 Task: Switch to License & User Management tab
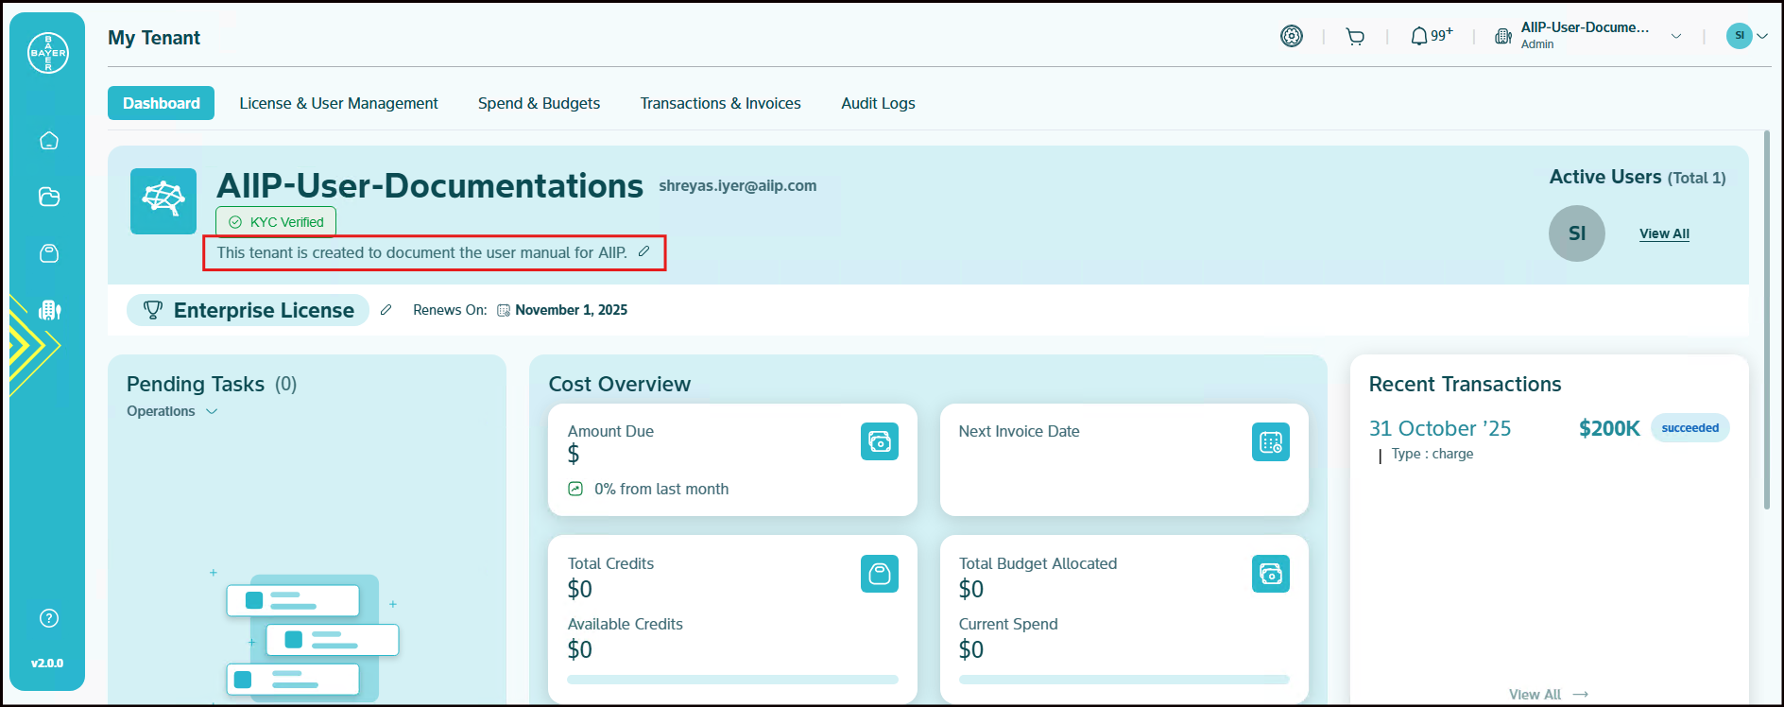(338, 103)
